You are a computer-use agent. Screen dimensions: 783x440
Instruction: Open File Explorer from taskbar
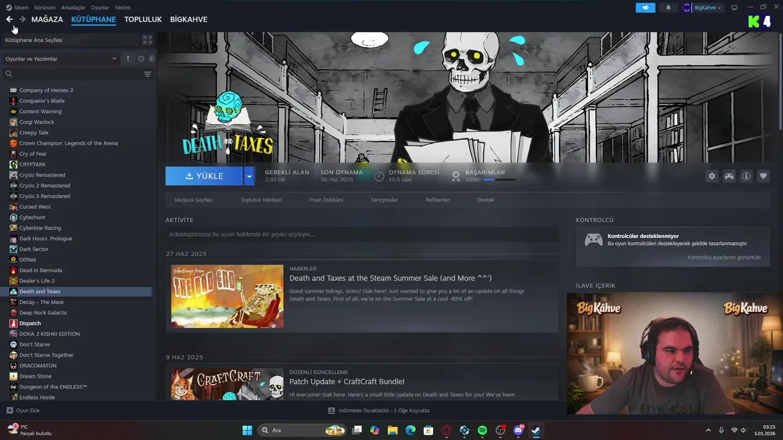[x=393, y=430]
